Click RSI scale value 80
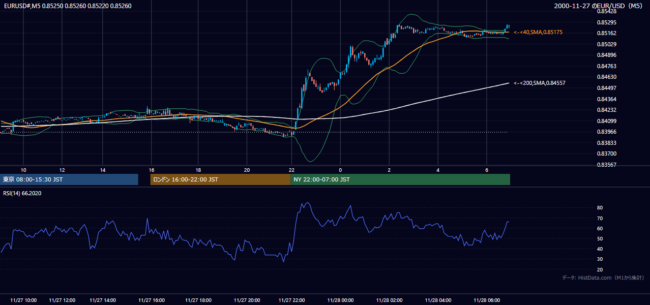Image resolution: width=650 pixels, height=305 pixels. pyautogui.click(x=600, y=208)
